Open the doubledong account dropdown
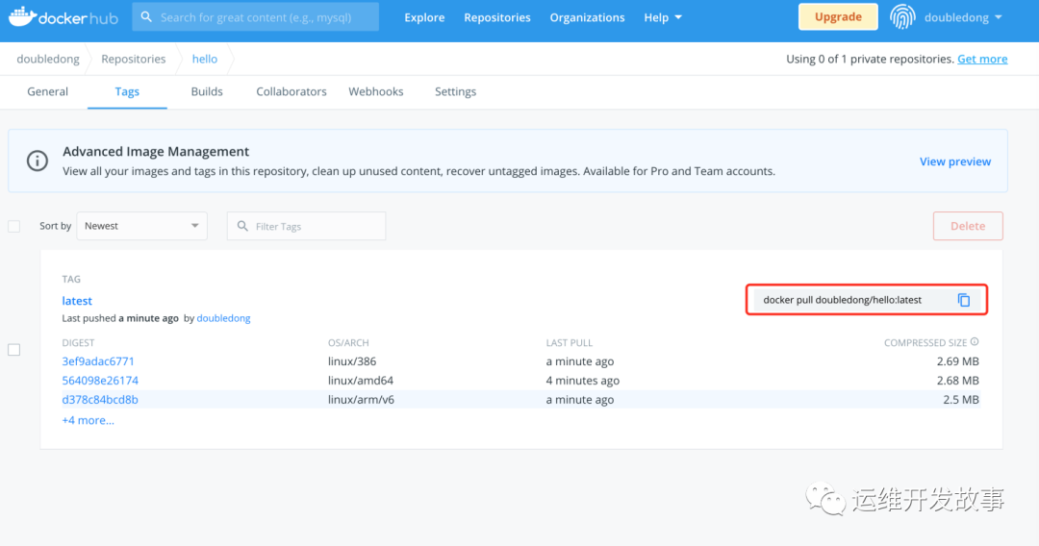The image size is (1039, 546). click(x=963, y=17)
